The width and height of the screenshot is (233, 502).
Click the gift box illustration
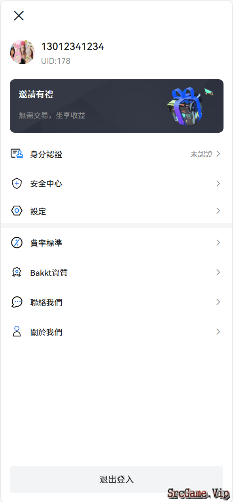click(186, 106)
